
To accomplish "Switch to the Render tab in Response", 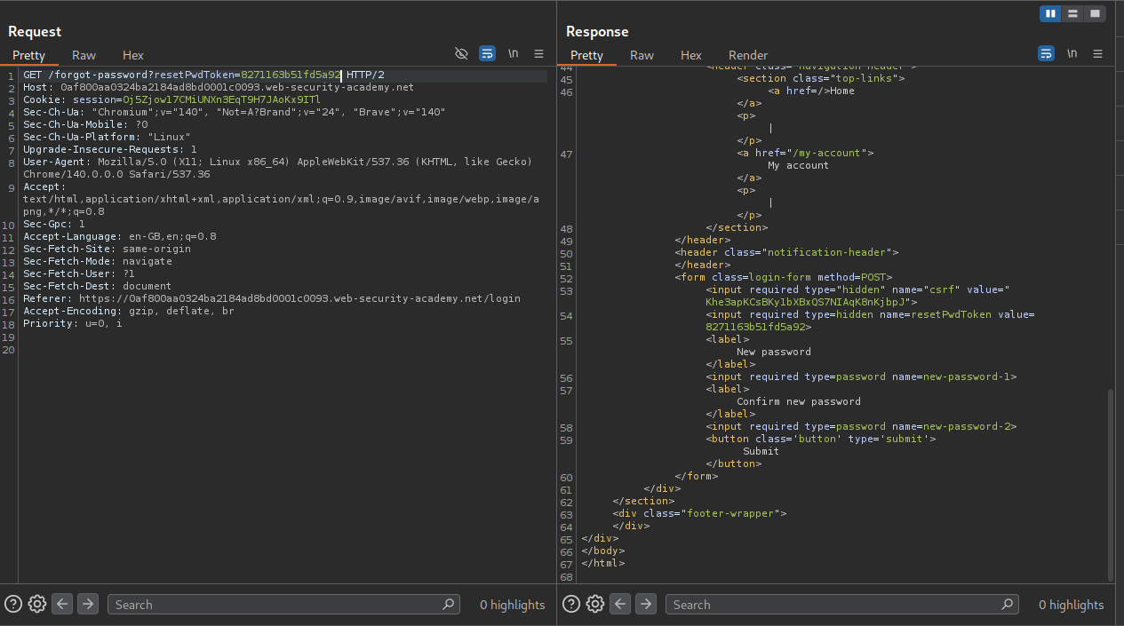I will pyautogui.click(x=747, y=55).
